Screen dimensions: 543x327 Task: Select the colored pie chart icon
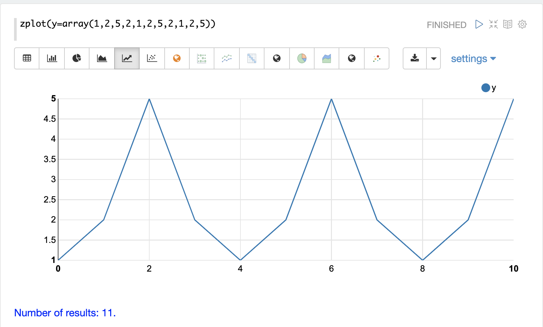click(x=302, y=58)
